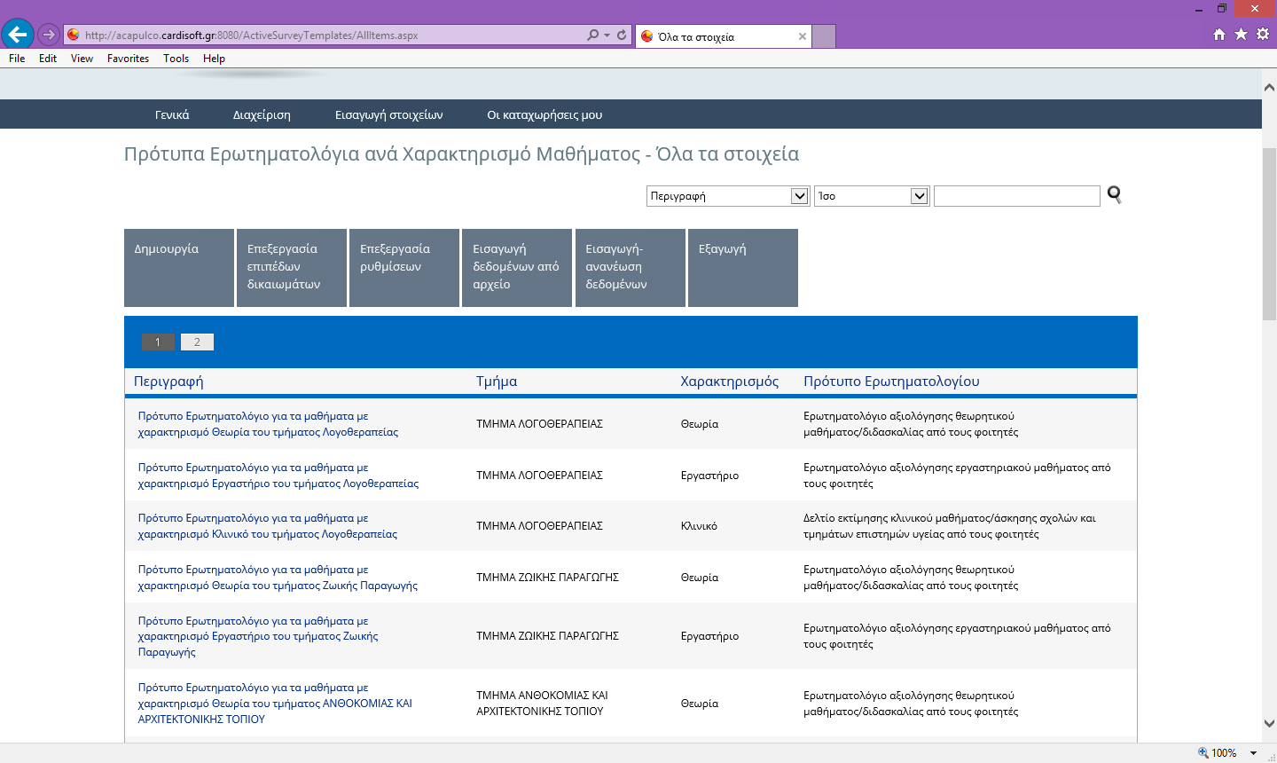Click the browser Back arrow button
Viewport: 1277px width, 763px height.
click(x=18, y=35)
